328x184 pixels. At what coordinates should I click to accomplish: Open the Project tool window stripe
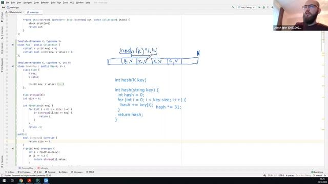(x=2, y=17)
